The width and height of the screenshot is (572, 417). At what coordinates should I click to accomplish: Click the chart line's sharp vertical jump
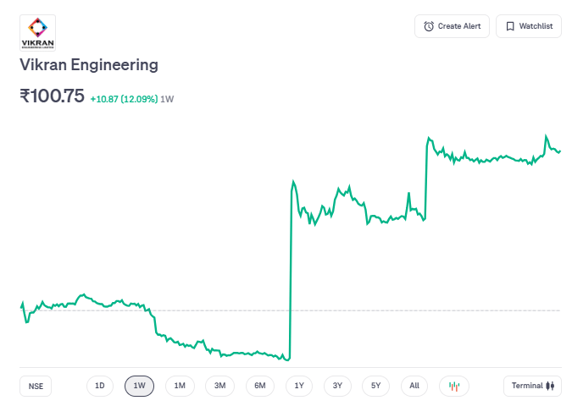[291, 271]
